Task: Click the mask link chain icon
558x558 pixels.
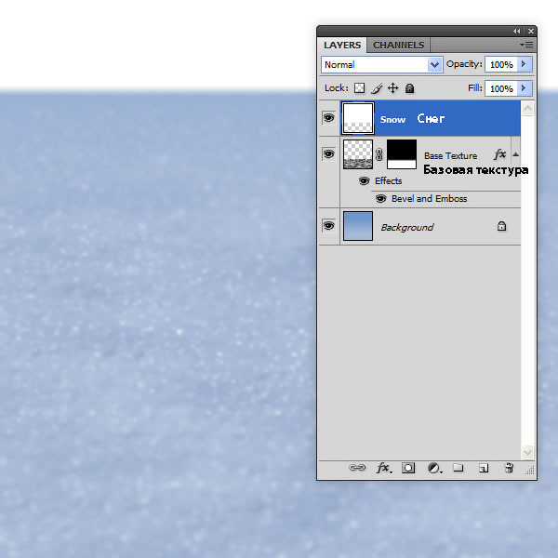Action: click(379, 154)
